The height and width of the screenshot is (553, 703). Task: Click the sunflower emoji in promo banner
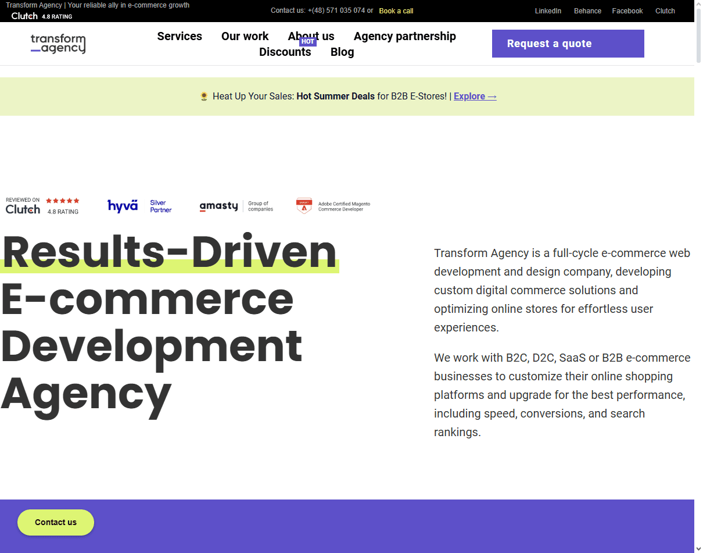point(204,96)
